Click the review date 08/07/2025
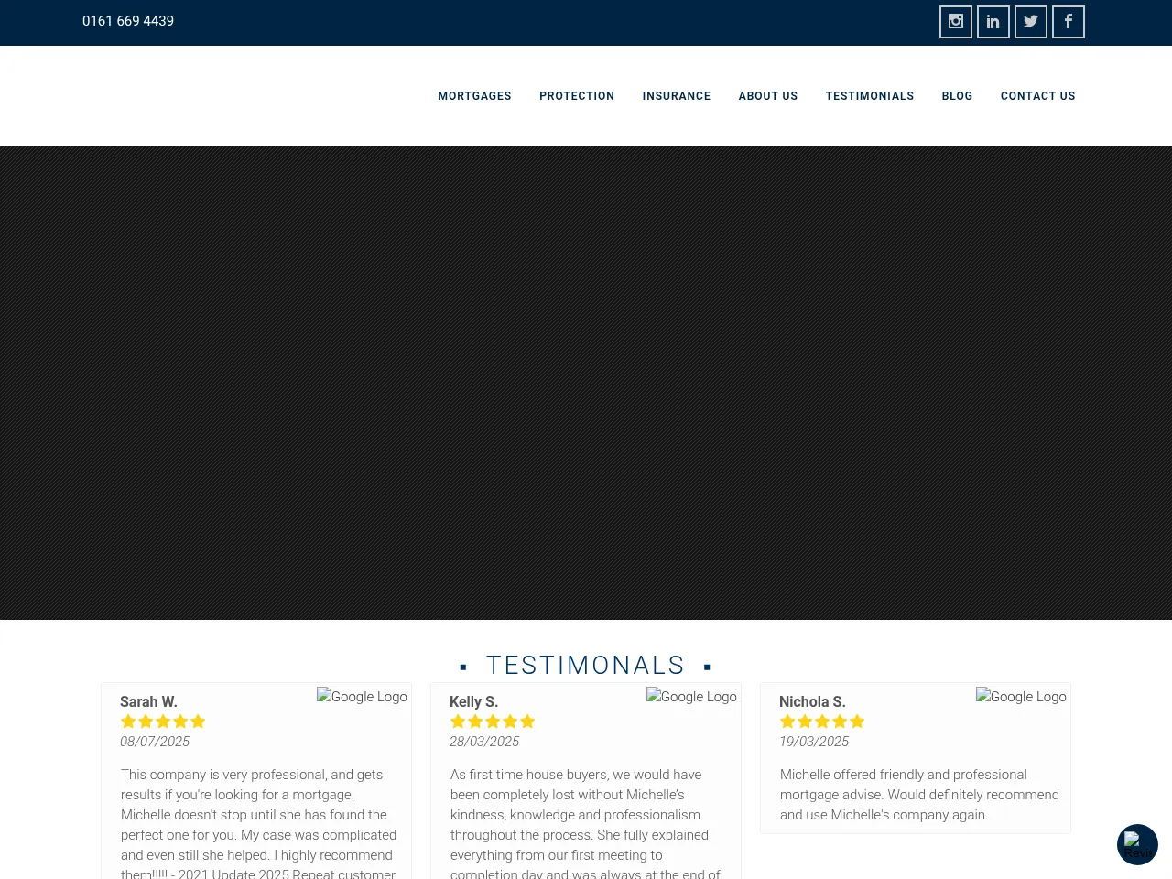Viewport: 1172px width, 879px height. point(155,742)
